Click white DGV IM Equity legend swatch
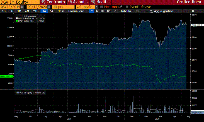The height and width of the screenshot is (122, 204). pos(17,19)
